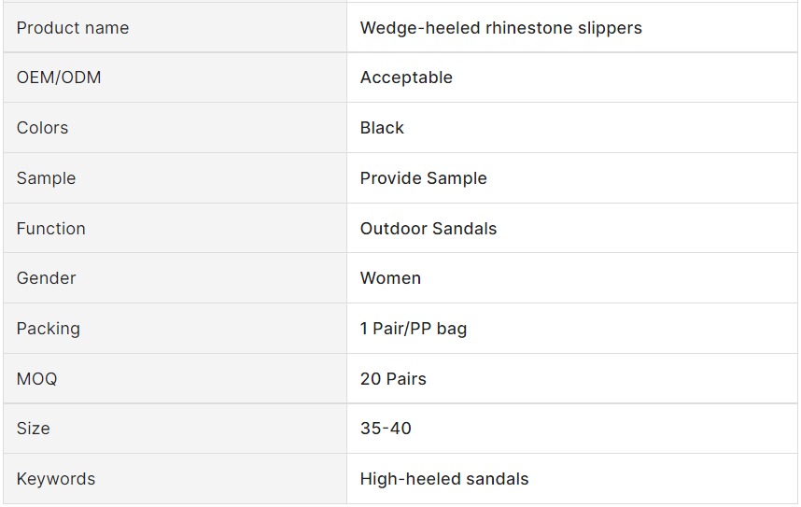Image resolution: width=801 pixels, height=507 pixels.
Task: Select the Outdoor Sandals value
Action: 429,229
